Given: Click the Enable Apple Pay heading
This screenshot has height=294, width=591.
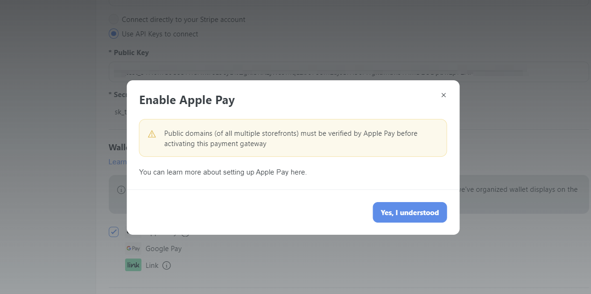Looking at the screenshot, I should 187,100.
